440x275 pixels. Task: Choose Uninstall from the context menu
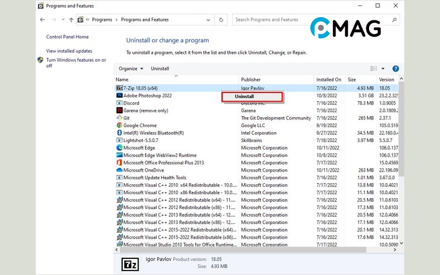tap(252, 97)
